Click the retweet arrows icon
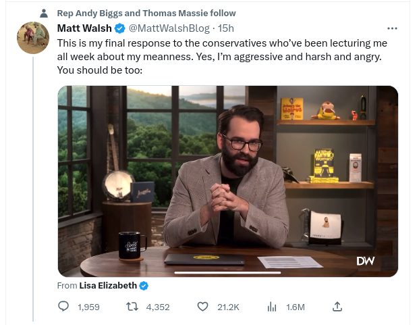Screen dimensions: 419x325 132,307
